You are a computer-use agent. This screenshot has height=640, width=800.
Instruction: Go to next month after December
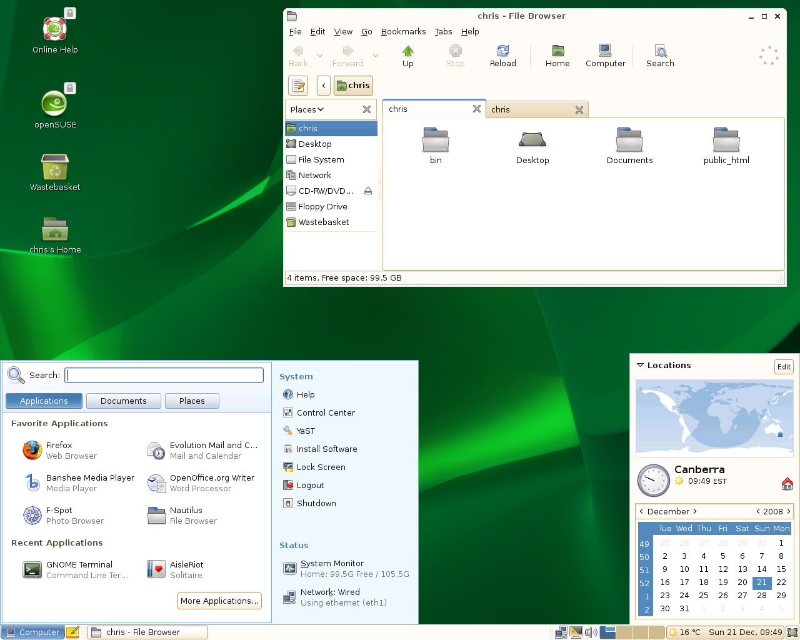694,511
